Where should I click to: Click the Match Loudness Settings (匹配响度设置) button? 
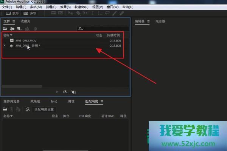click(45, 109)
